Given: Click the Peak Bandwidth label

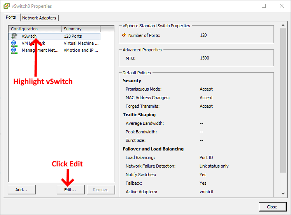Looking at the screenshot, I should [141, 132].
